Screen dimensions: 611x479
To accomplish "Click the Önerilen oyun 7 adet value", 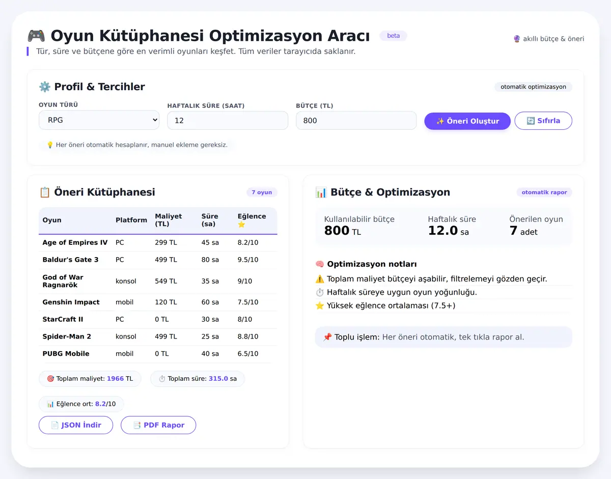I will (x=523, y=231).
